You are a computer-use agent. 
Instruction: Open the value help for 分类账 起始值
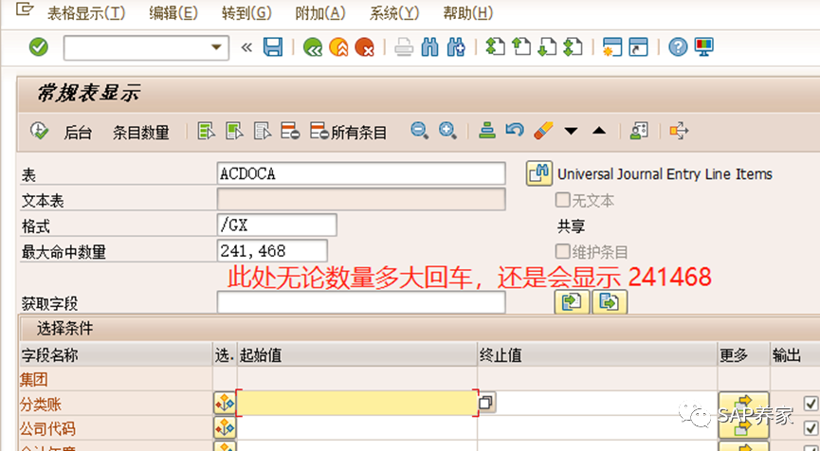tap(486, 403)
